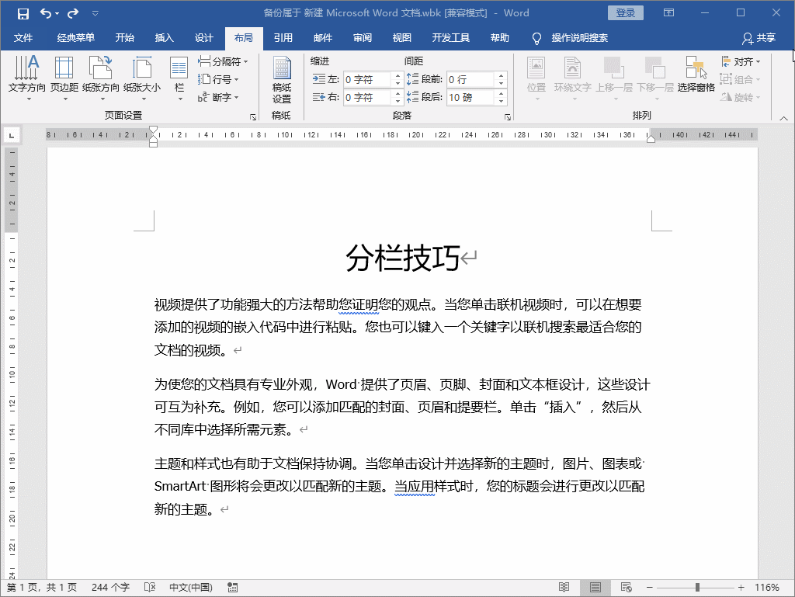Open the 组合 group dropdown
795x597 pixels.
(x=741, y=79)
